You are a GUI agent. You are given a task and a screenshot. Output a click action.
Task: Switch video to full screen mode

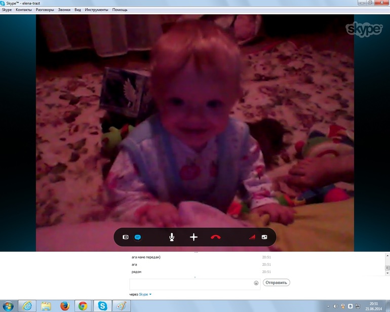pos(264,237)
